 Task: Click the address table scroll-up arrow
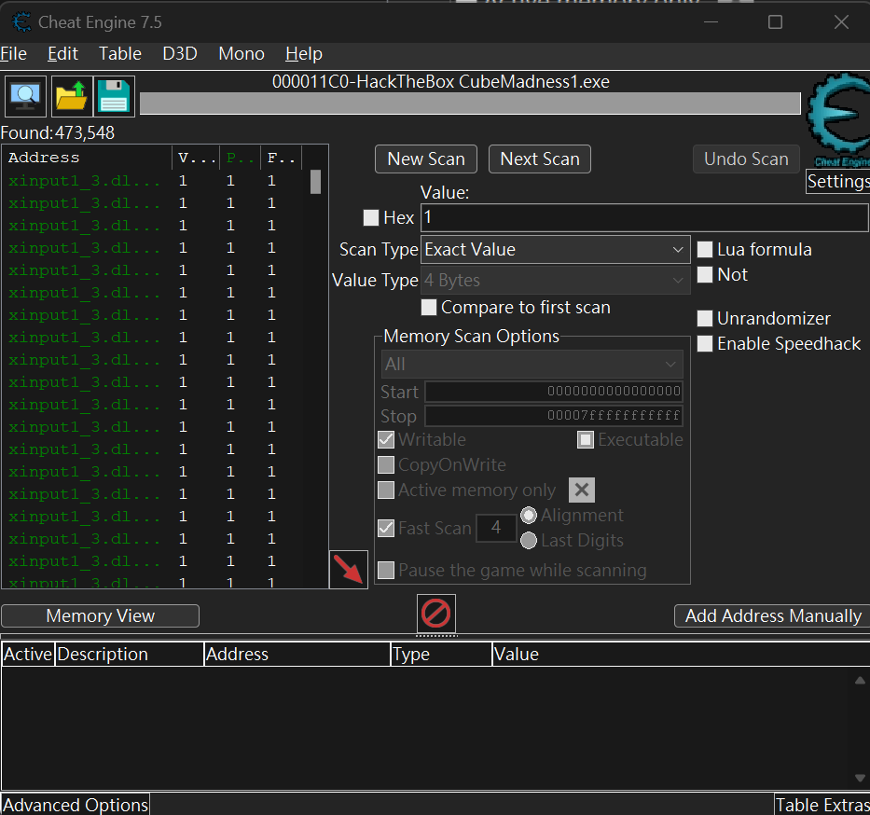(x=860, y=680)
